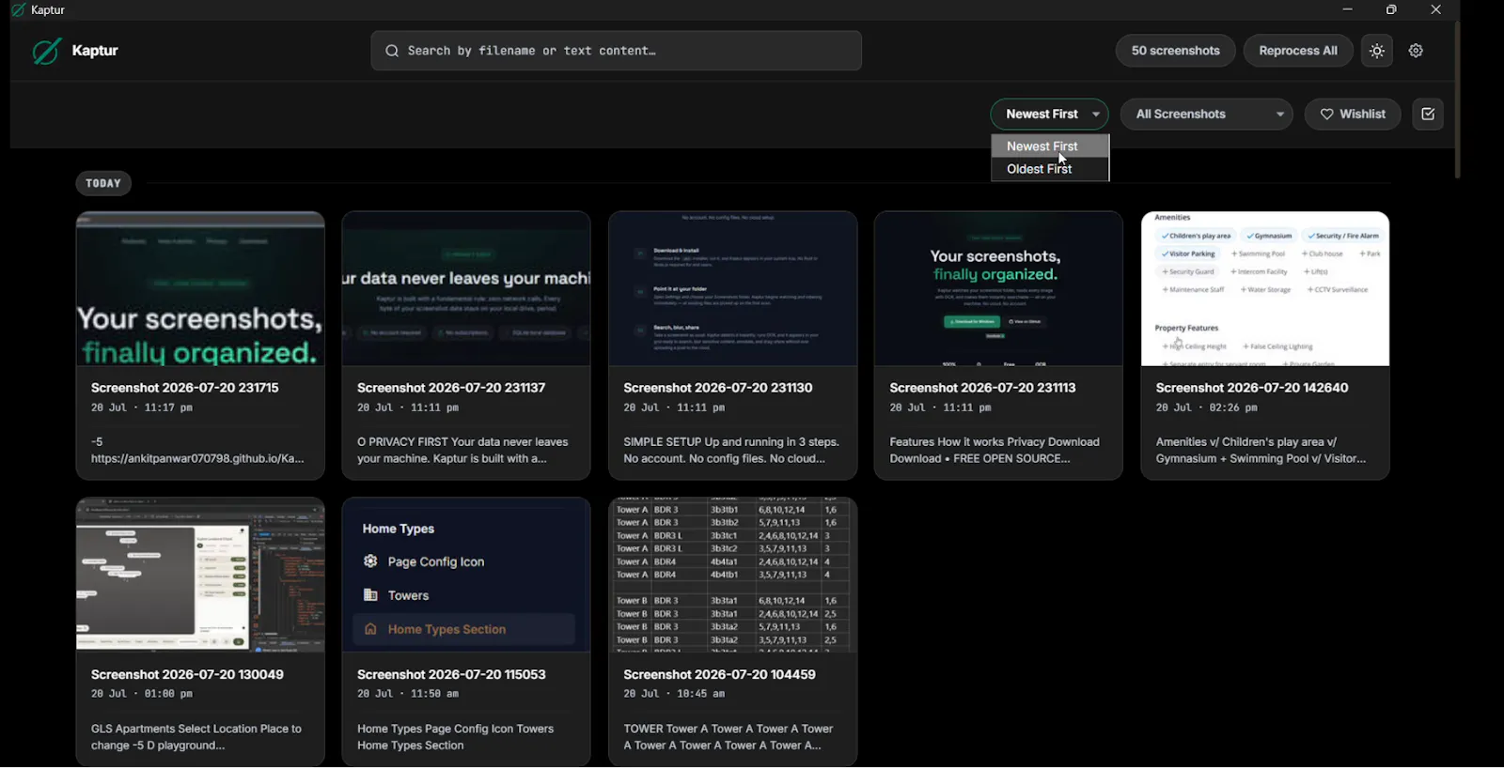Screen dimensions: 1504x768
Task: Click the TODAY date group label
Action: pos(103,184)
